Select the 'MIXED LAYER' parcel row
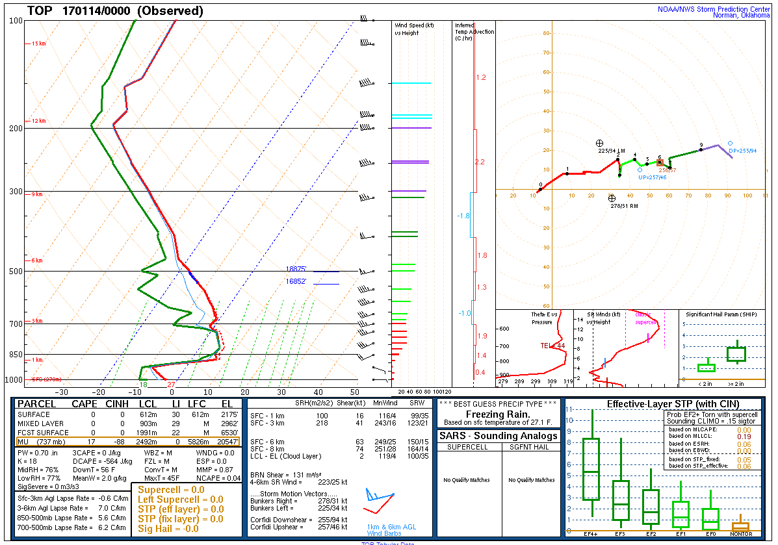The image size is (778, 545). pyautogui.click(x=128, y=424)
